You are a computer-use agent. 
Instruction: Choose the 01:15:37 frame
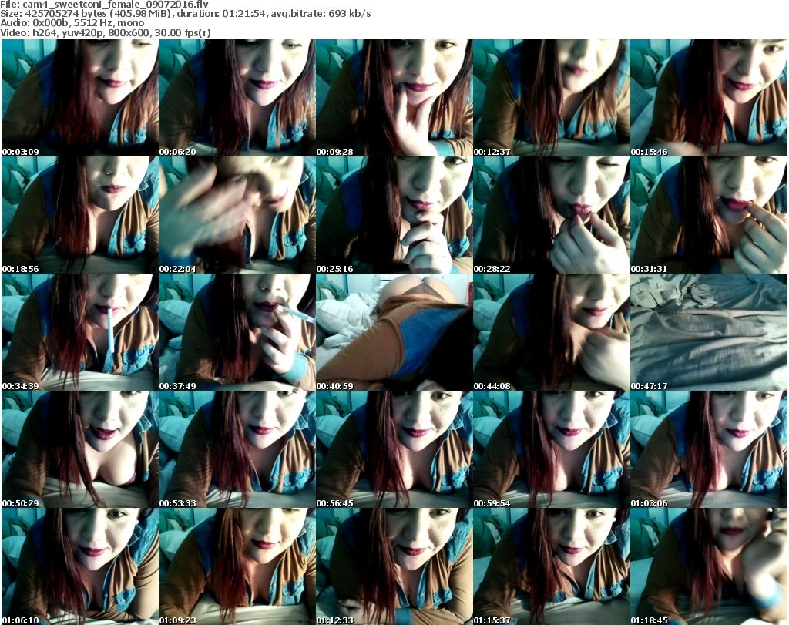[x=552, y=566]
